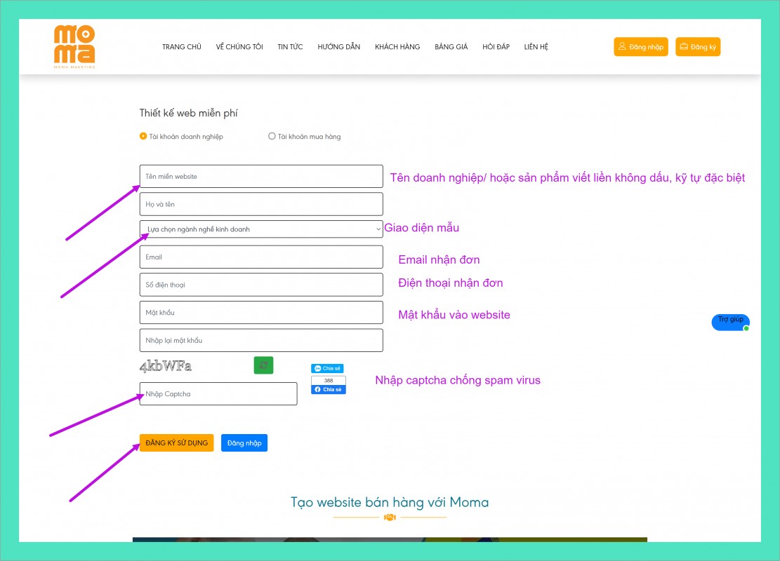Screen dimensions: 780x561
Task: Click the Đăng nhập button in header
Action: tap(640, 47)
